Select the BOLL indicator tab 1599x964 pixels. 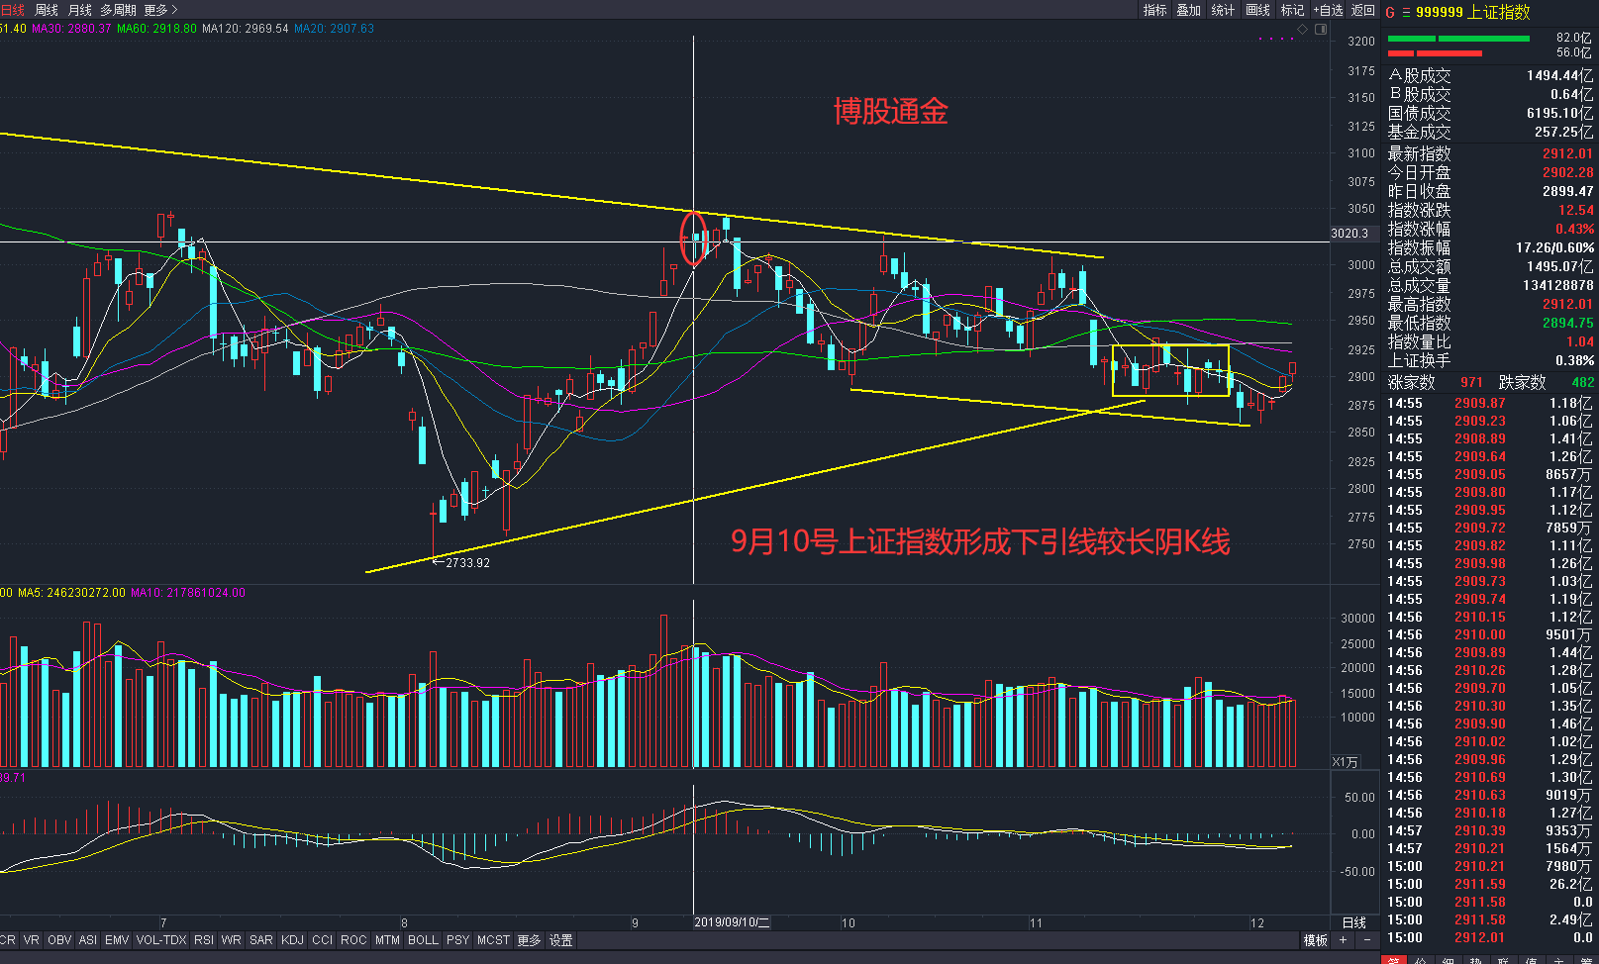pyautogui.click(x=423, y=940)
